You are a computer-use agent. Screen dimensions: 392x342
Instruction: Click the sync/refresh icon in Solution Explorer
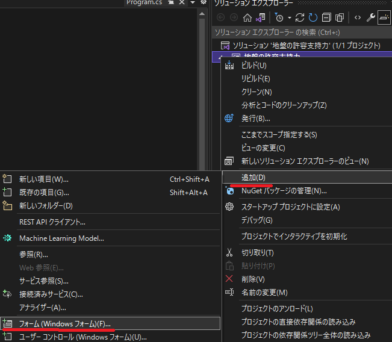click(x=300, y=17)
